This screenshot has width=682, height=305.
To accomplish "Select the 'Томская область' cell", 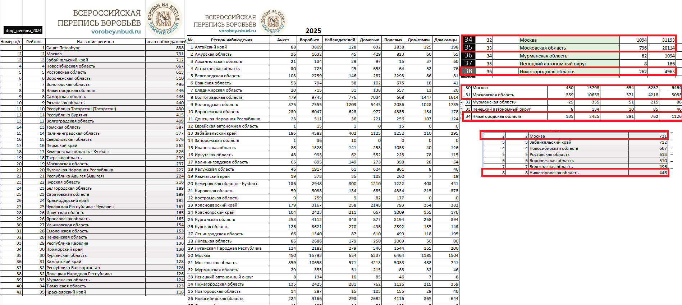I will 95,127.
